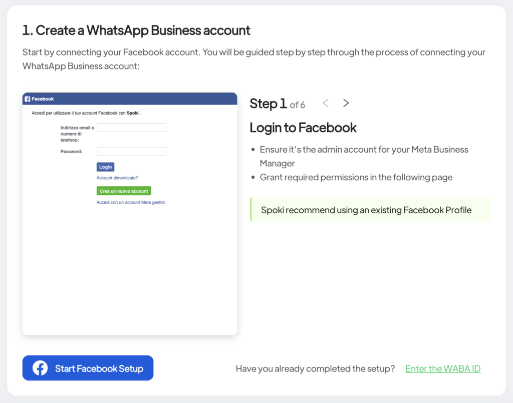513x403 pixels.
Task: Click the Facebook logo in the preview header
Action: (x=28, y=99)
